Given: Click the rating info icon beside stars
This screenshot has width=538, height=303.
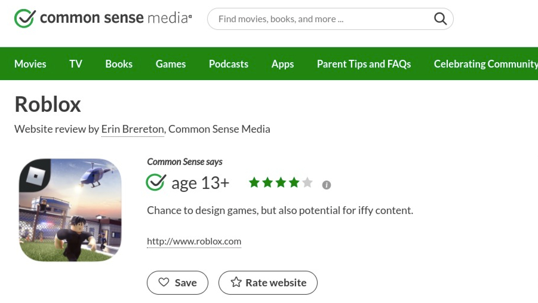Looking at the screenshot, I should tap(326, 185).
